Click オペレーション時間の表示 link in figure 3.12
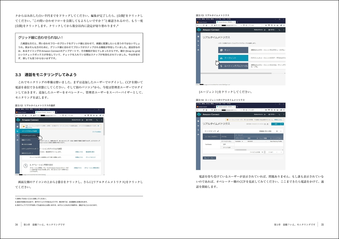Viewport: 339px width, 239px height. (92, 168)
